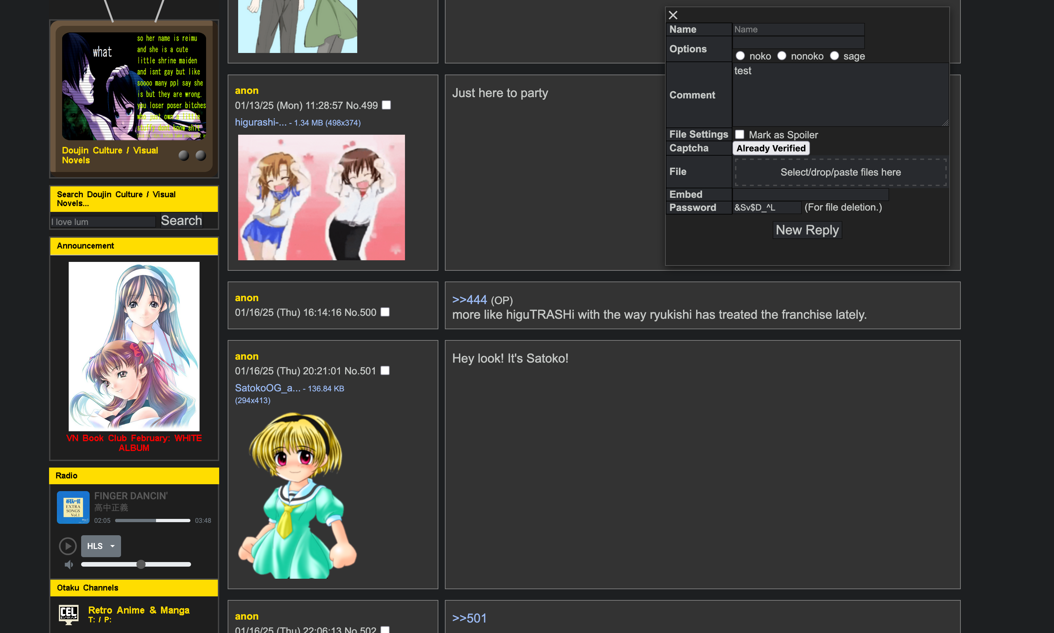Close the quick reply form
This screenshot has width=1054, height=633.
(x=673, y=15)
